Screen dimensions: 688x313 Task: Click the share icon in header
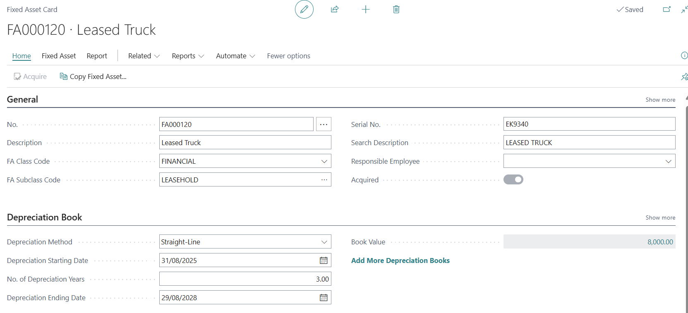(x=335, y=10)
